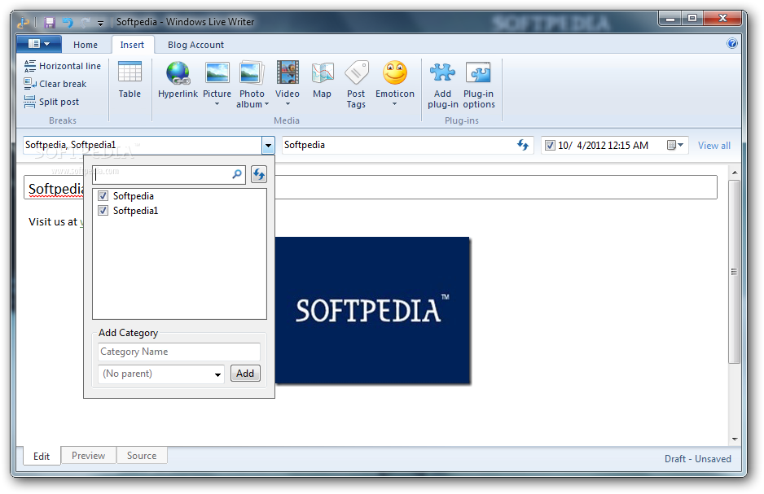764x494 pixels.
Task: Click the Draft - Unsaved status text
Action: 698,458
